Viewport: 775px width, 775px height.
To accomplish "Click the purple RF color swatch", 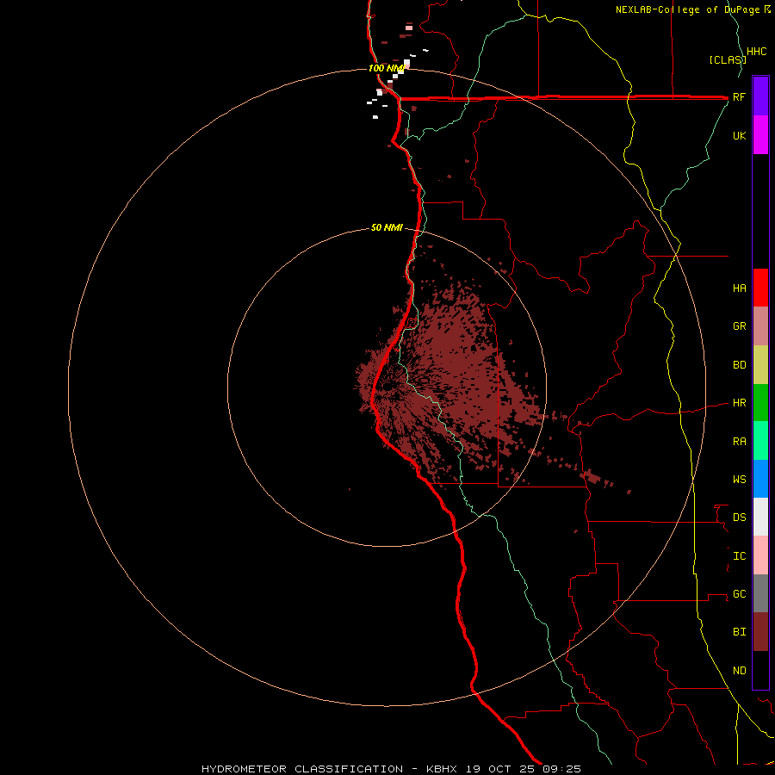I will (x=760, y=96).
